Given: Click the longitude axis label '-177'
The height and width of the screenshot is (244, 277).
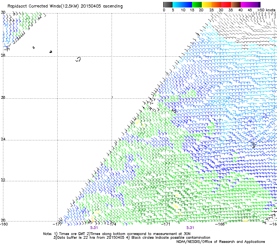Looking at the screenshot, I should click(57, 224).
